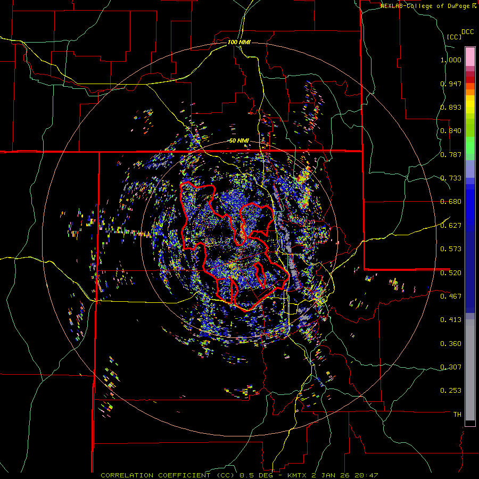Viewport: 479px width, 479px height.
Task: Click the 0.253 legend value
Action: 451,391
